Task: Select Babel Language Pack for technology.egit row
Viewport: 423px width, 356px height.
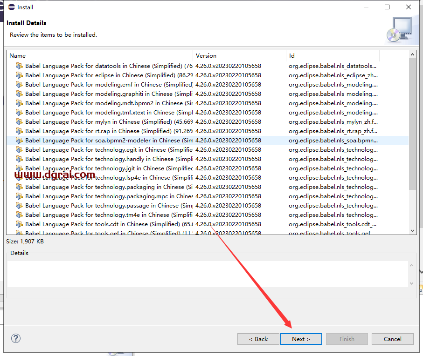Action: coord(208,149)
